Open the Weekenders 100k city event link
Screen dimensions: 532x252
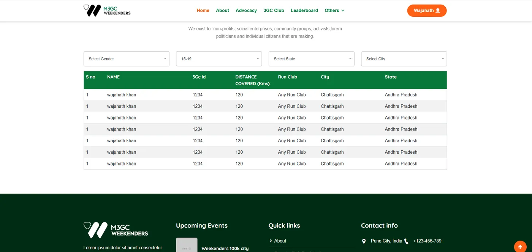point(225,249)
